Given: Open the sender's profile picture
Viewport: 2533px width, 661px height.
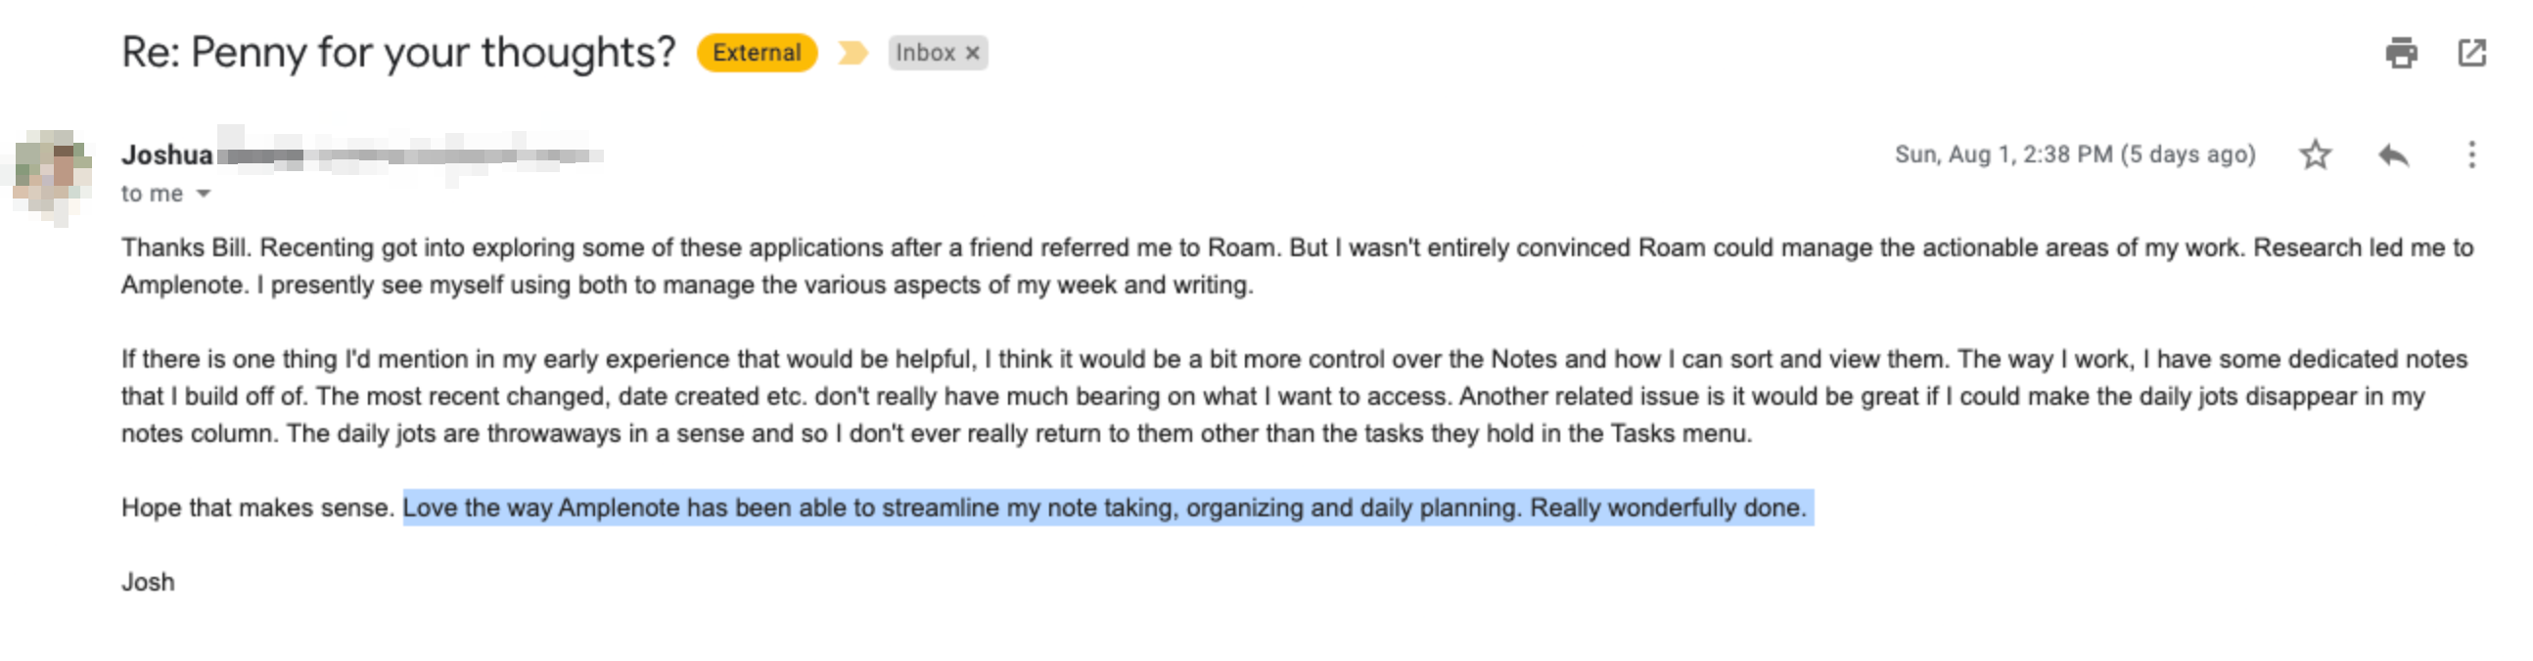Looking at the screenshot, I should tap(54, 177).
